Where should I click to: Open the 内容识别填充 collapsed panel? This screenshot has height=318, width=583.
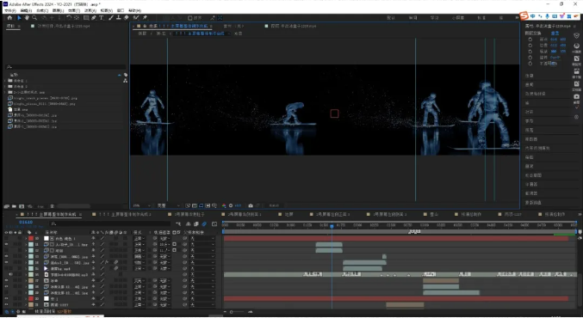[x=537, y=148]
